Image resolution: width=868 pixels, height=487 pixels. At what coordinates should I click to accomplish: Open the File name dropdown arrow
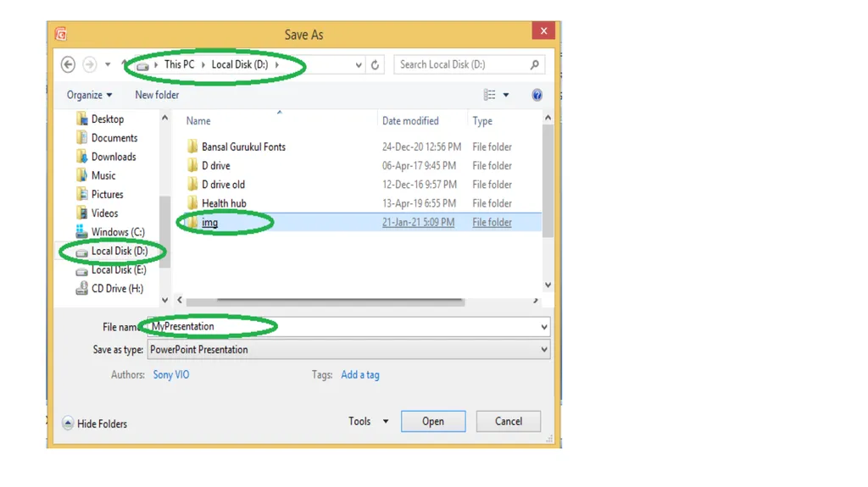click(544, 327)
